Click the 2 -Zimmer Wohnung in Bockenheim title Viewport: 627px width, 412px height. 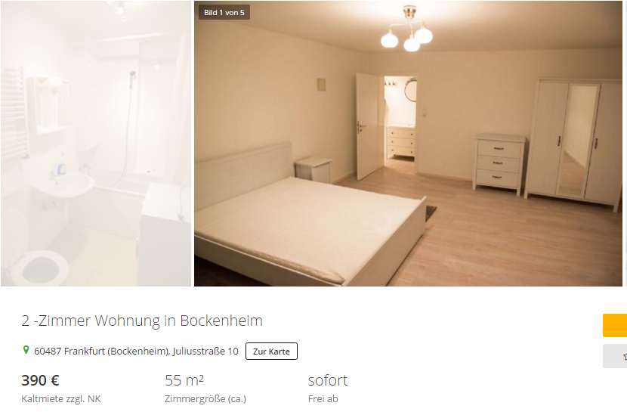click(x=142, y=321)
